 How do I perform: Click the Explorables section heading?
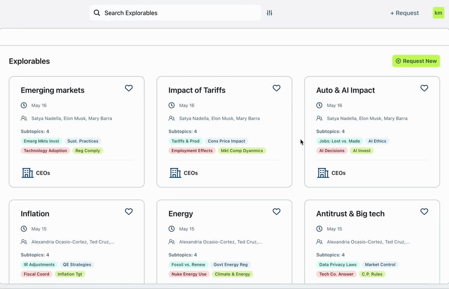tap(29, 61)
